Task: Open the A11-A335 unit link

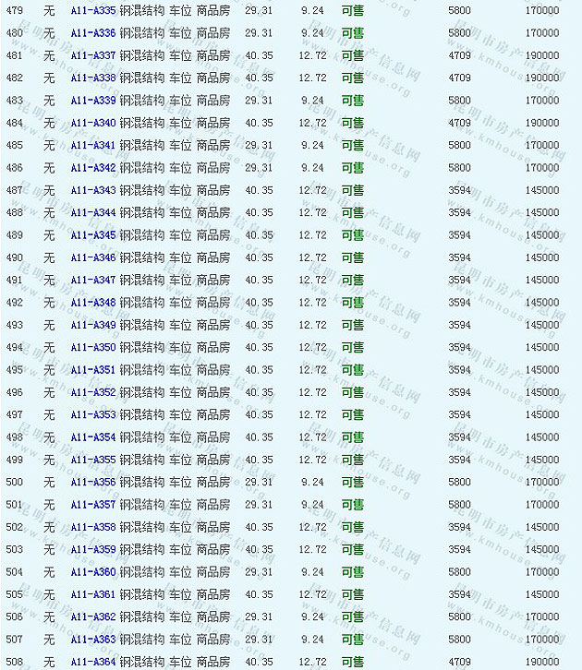Action: (x=93, y=11)
